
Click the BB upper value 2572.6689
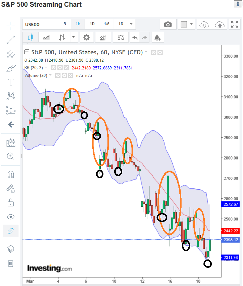click(x=102, y=68)
